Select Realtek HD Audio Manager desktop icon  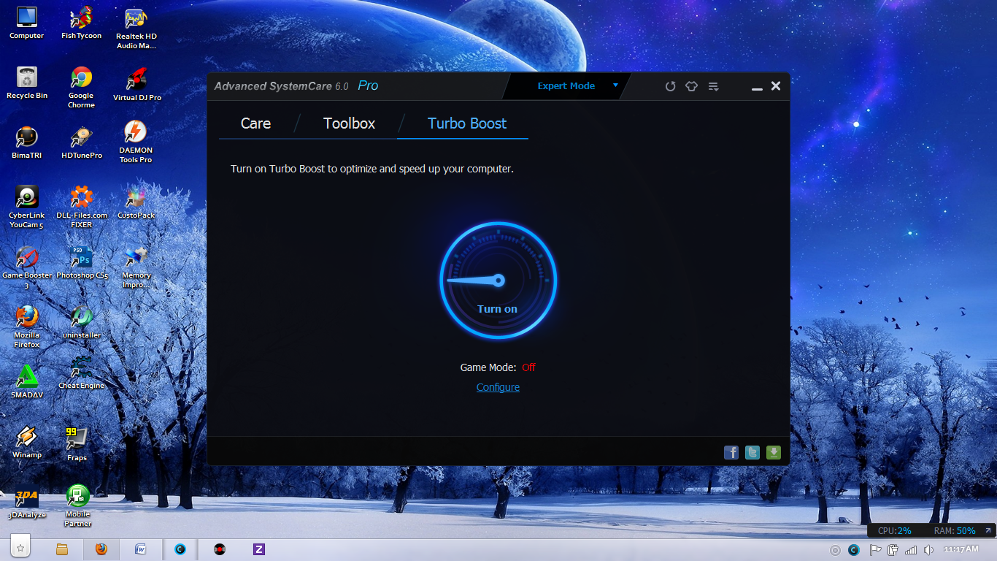136,28
